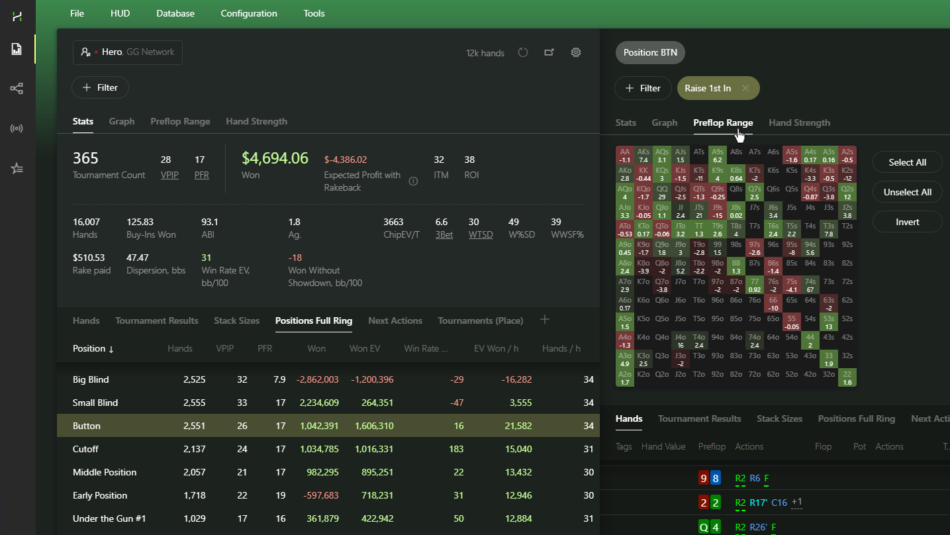This screenshot has width=950, height=535.
Task: Click the Invert button
Action: pyautogui.click(x=907, y=222)
